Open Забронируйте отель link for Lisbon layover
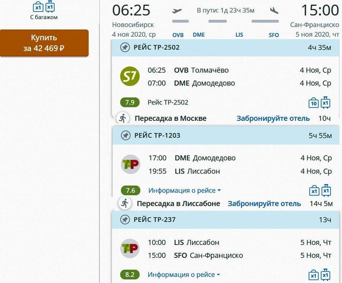Image resolution: width=342 pixels, height=283 pixels. (x=264, y=204)
